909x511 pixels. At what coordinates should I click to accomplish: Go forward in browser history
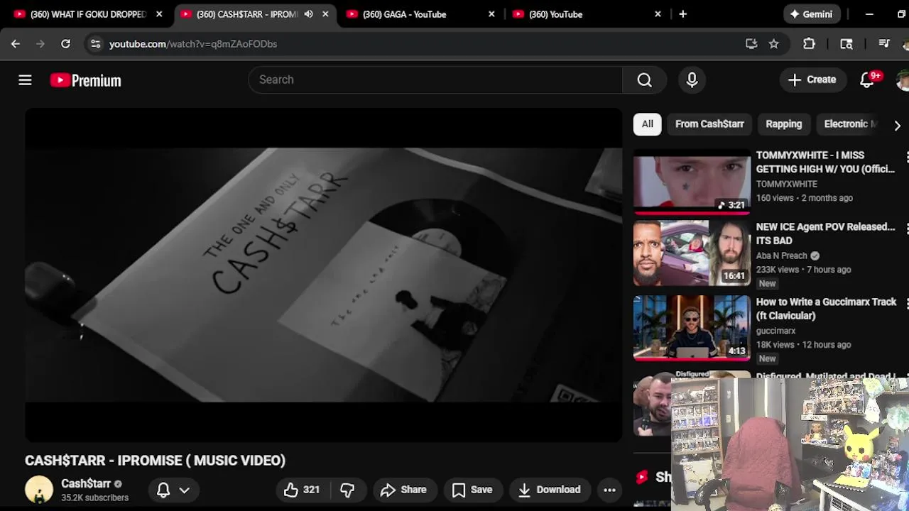40,44
